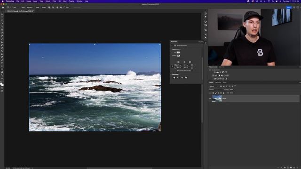The height and width of the screenshot is (169, 301).
Task: Open path operations icon in options bar
Action: pos(49,8)
